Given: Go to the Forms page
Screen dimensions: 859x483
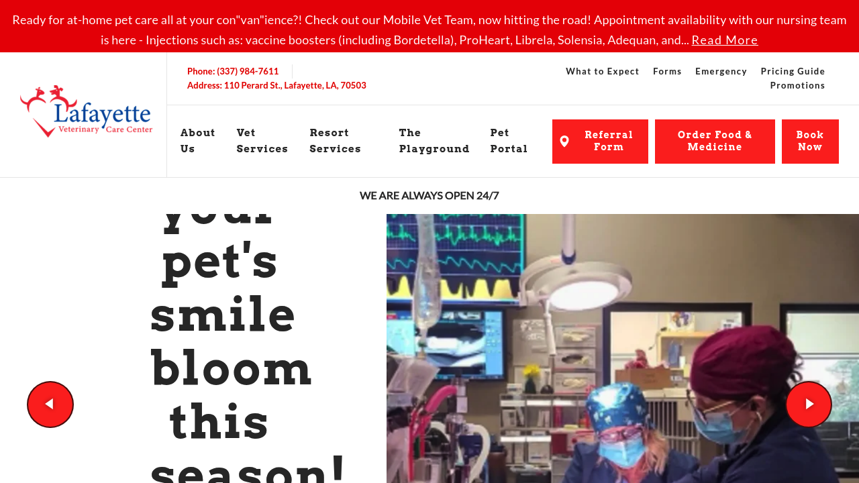Looking at the screenshot, I should (667, 71).
